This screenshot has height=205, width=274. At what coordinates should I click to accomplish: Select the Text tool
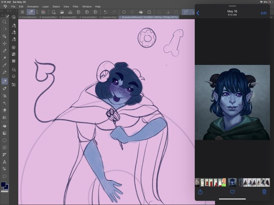coord(4,162)
